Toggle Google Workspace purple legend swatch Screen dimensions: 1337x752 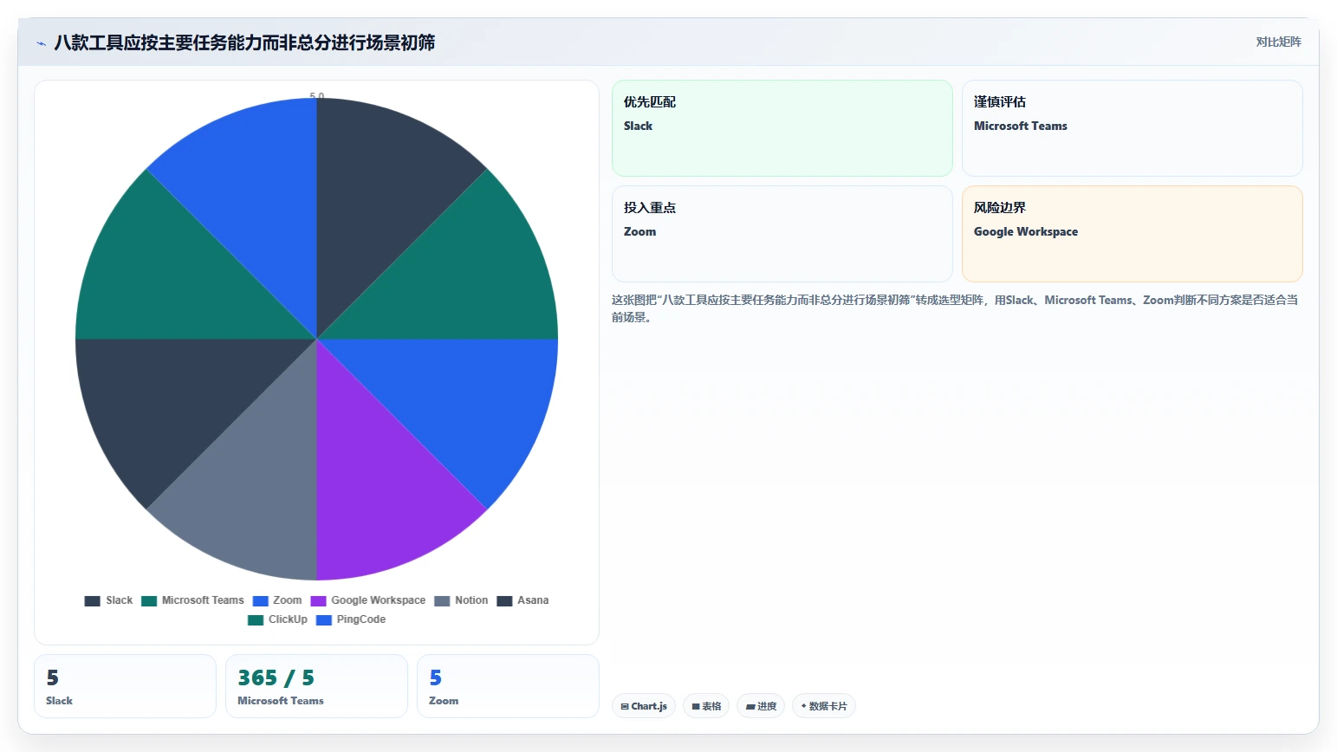[x=318, y=600]
